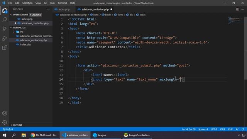Open the Selection menu
247x139 pixels.
27,3
